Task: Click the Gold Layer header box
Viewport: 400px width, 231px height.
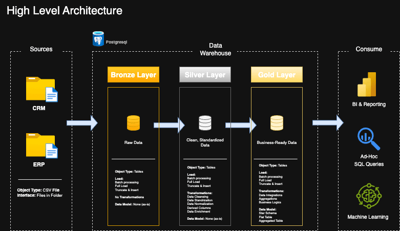Action: 277,75
